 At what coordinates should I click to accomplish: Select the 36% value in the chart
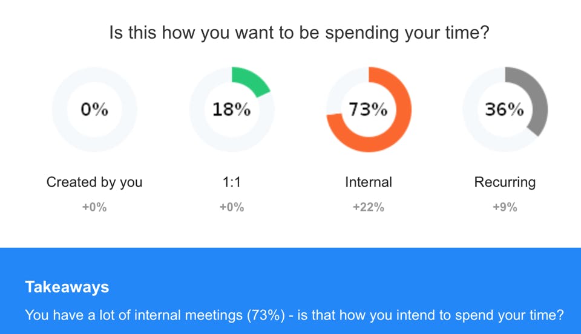[505, 110]
